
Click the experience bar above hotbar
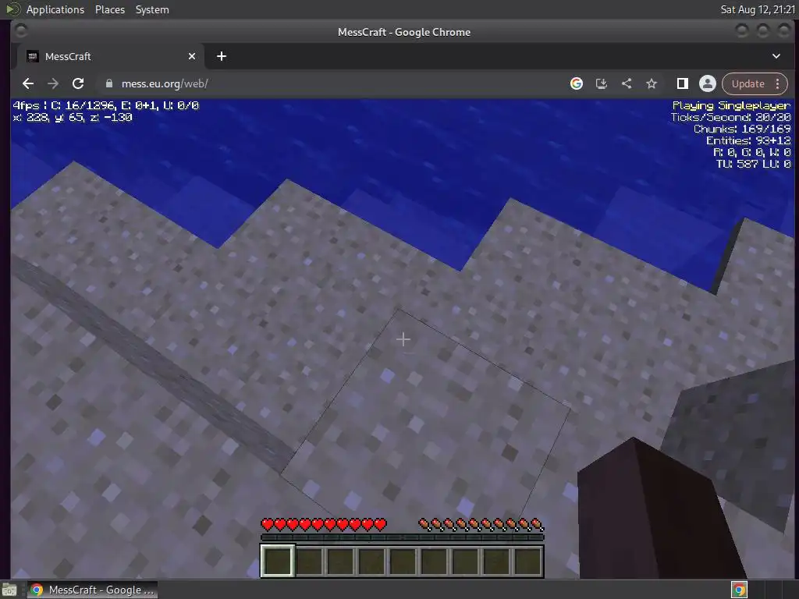pyautogui.click(x=403, y=537)
